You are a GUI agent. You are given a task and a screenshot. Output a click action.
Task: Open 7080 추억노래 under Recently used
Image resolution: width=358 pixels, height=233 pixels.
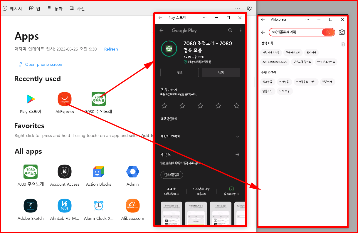[99, 99]
